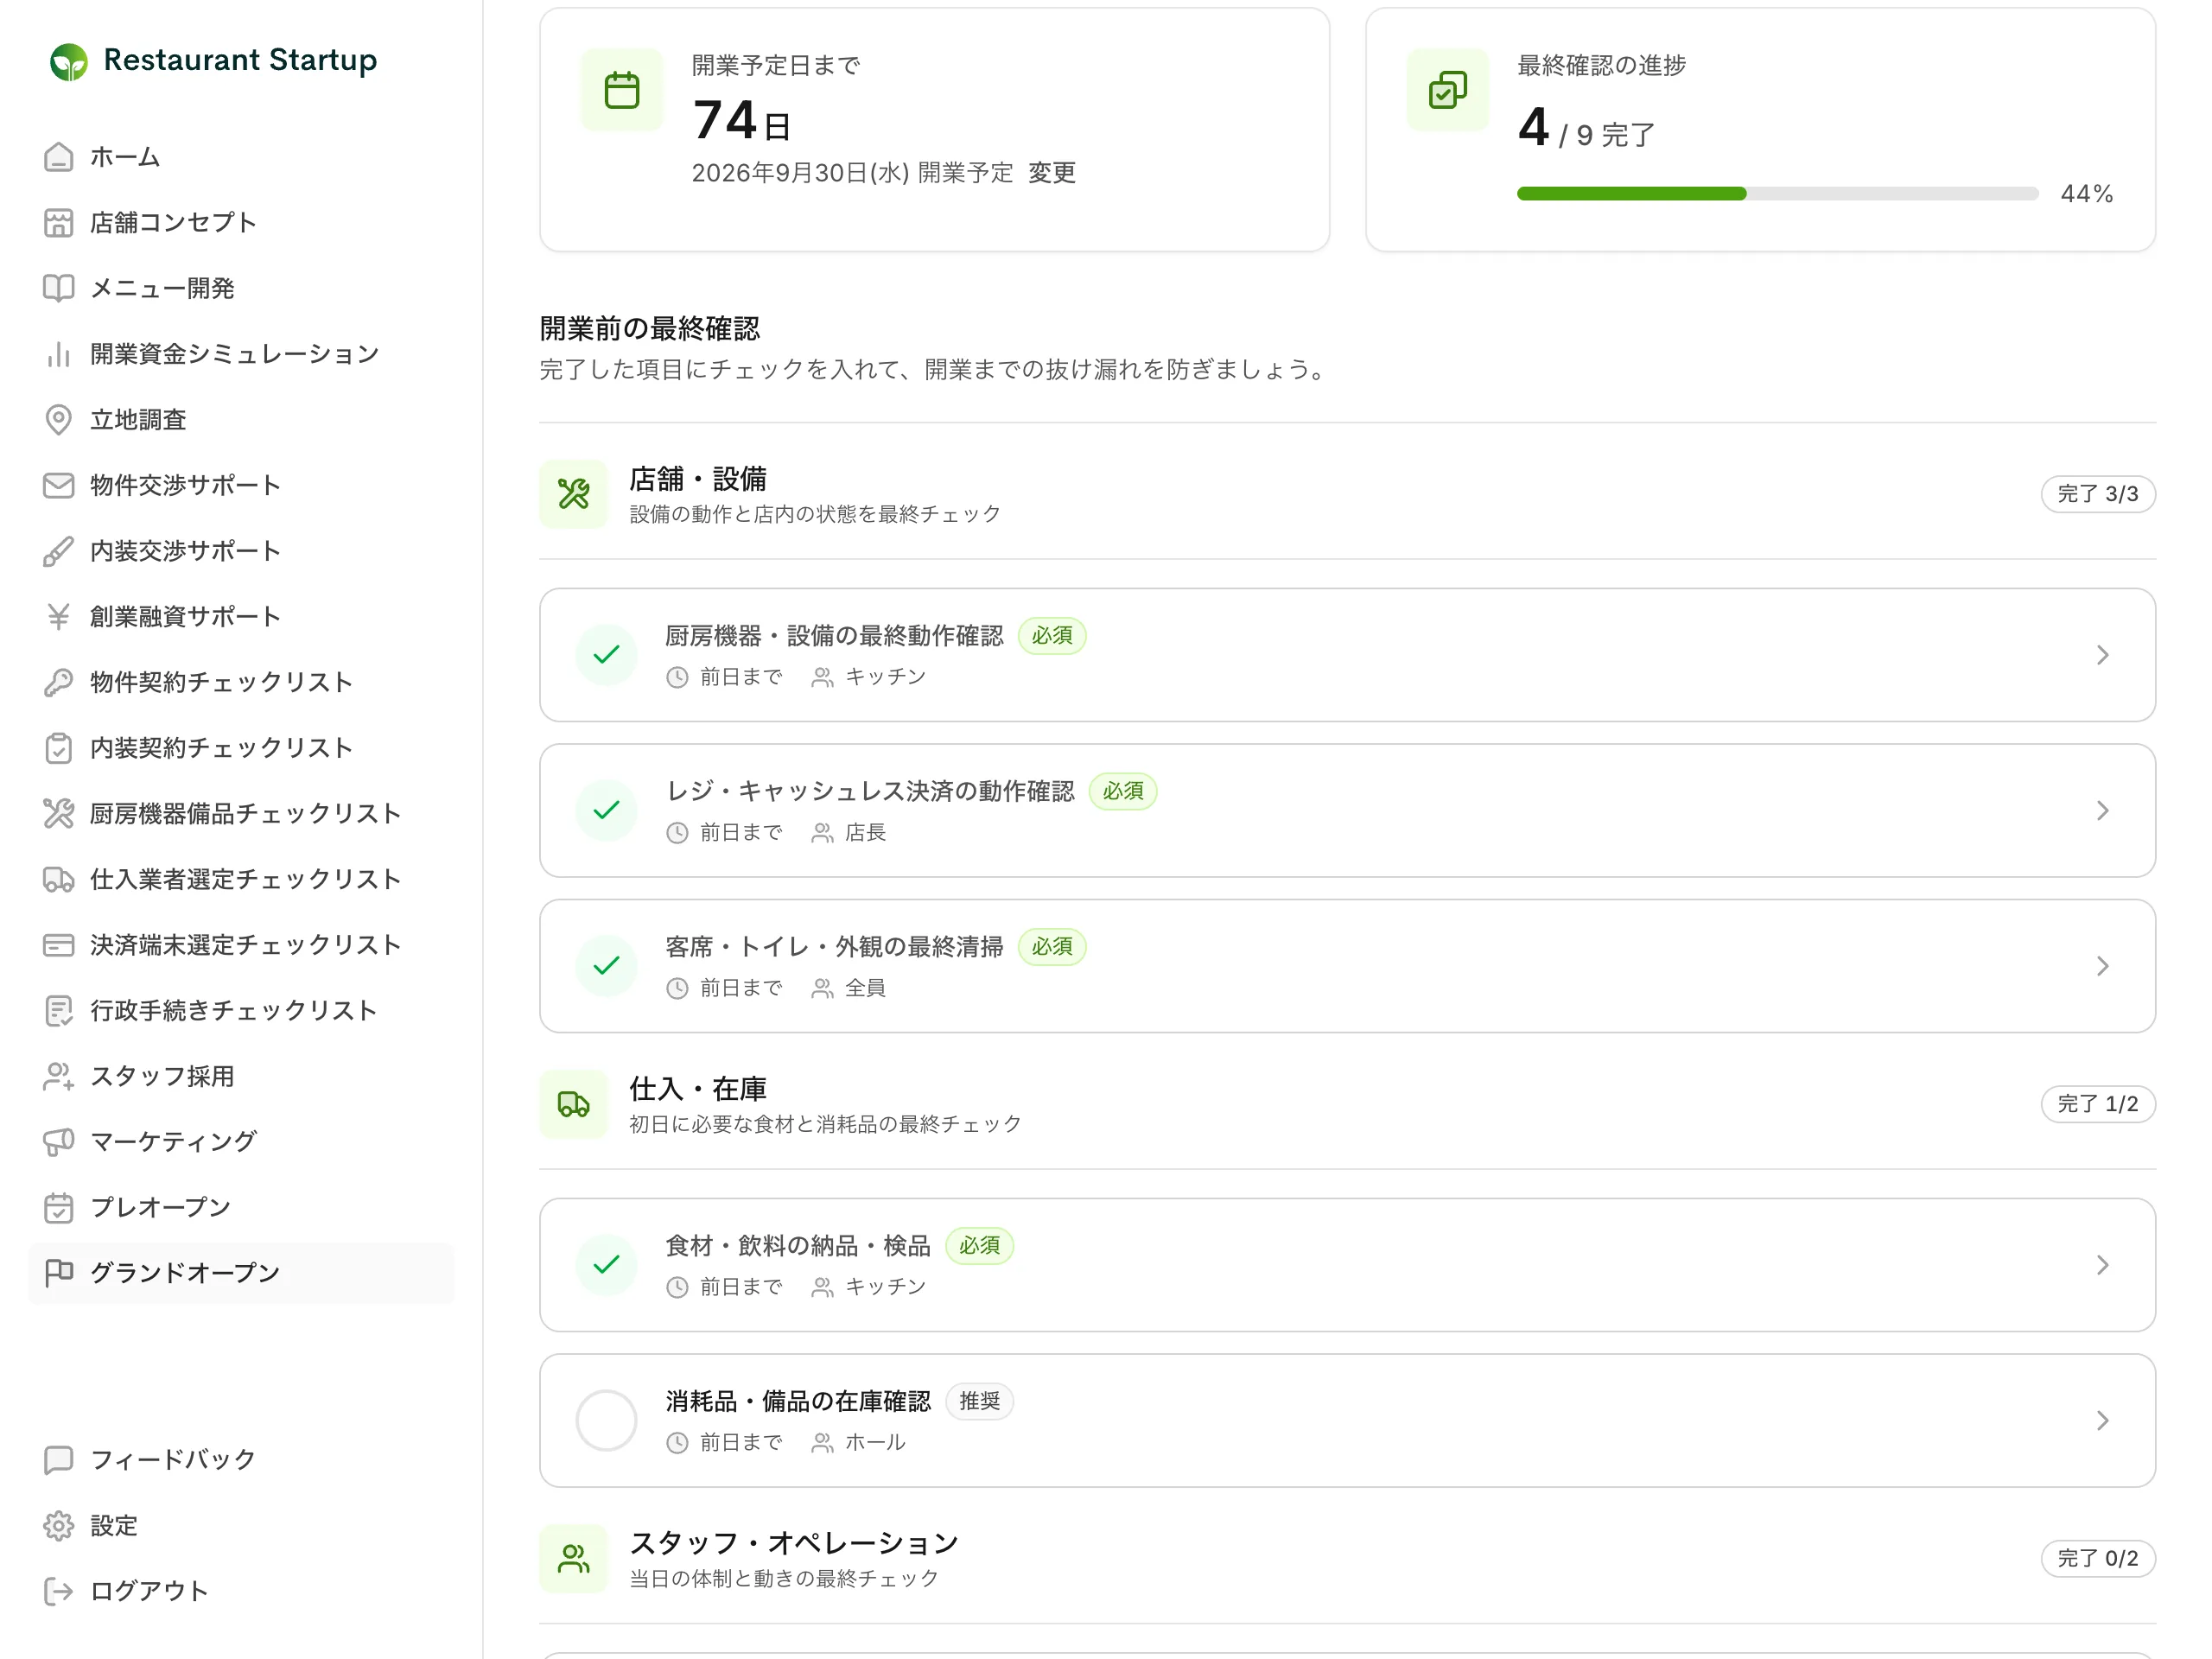The height and width of the screenshot is (1659, 2212).
Task: Click the brush icon beside 内装交渉サポート
Action: coord(59,551)
